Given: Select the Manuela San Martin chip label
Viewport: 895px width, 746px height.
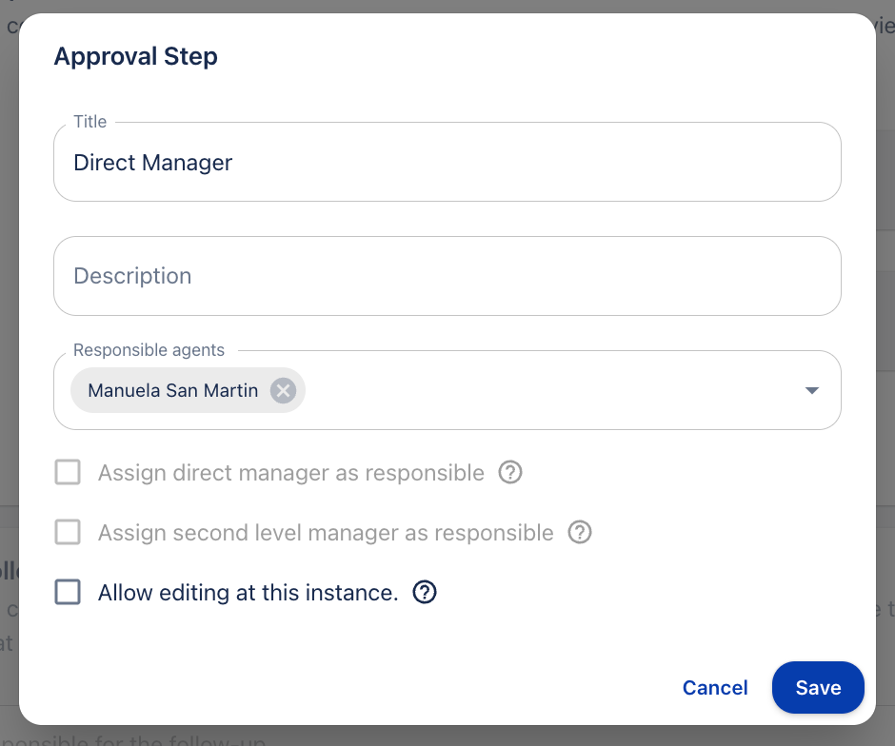Looking at the screenshot, I should point(172,391).
